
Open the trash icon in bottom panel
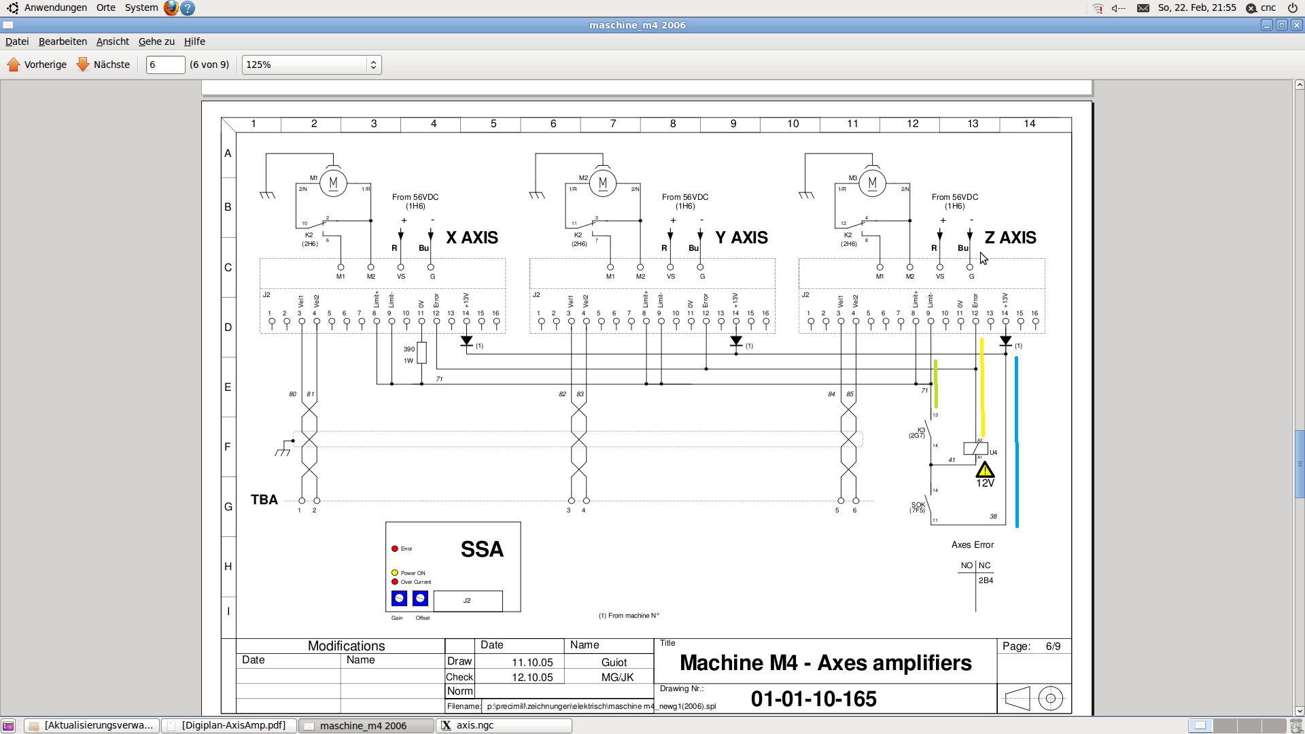pyautogui.click(x=1296, y=726)
